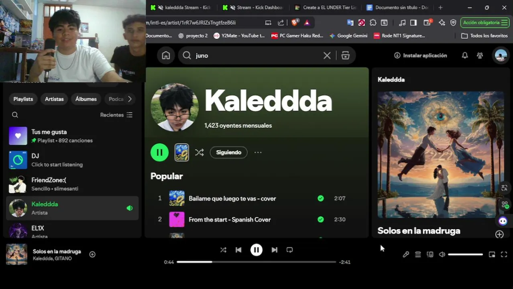Open the play queue icon
Image resolution: width=513 pixels, height=289 pixels.
(x=418, y=254)
